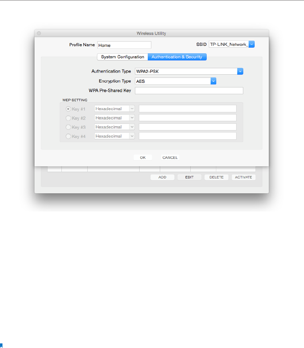Image resolution: width=304 pixels, height=348 pixels.
Task: Click EDIT in the background profile window
Action: pos(189,177)
